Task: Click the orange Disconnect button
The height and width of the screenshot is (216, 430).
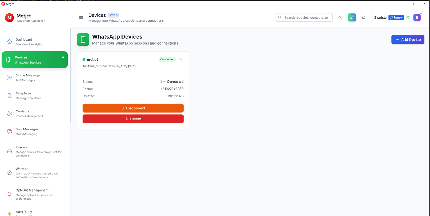Action: 133,108
